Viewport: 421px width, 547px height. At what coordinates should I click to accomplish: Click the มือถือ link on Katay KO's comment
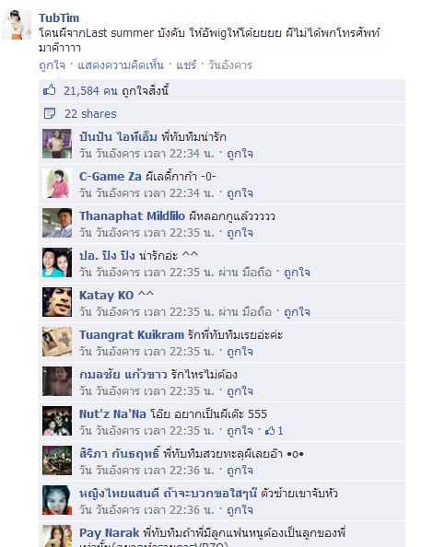257,312
